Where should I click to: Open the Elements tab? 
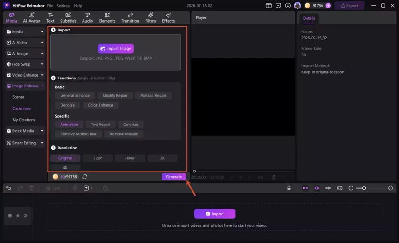[107, 18]
